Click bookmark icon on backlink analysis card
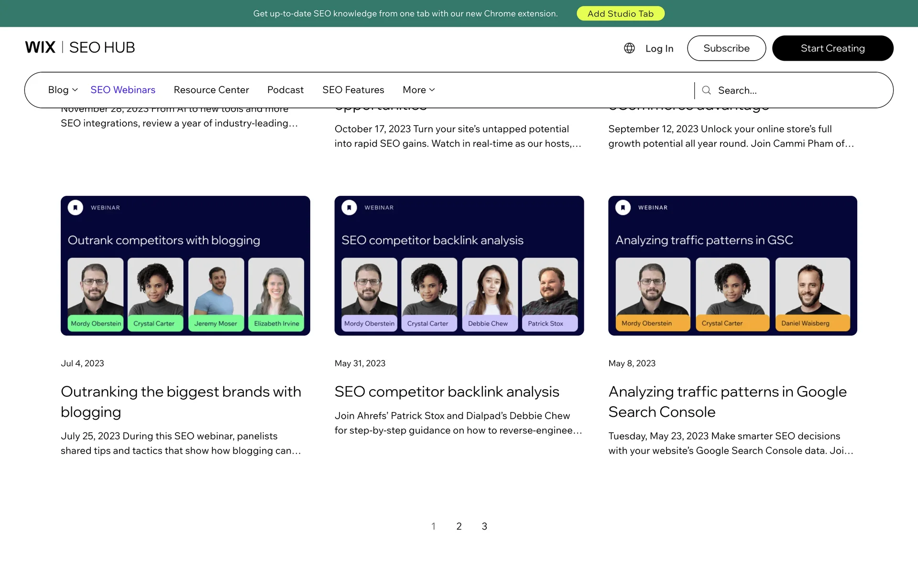This screenshot has height=573, width=918. point(349,208)
